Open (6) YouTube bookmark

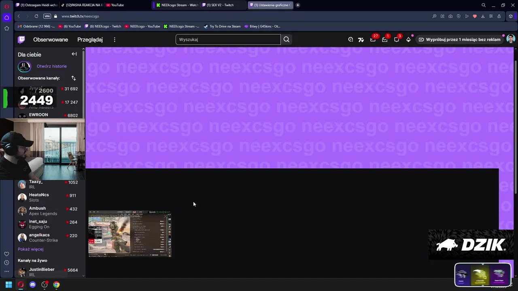(x=70, y=26)
